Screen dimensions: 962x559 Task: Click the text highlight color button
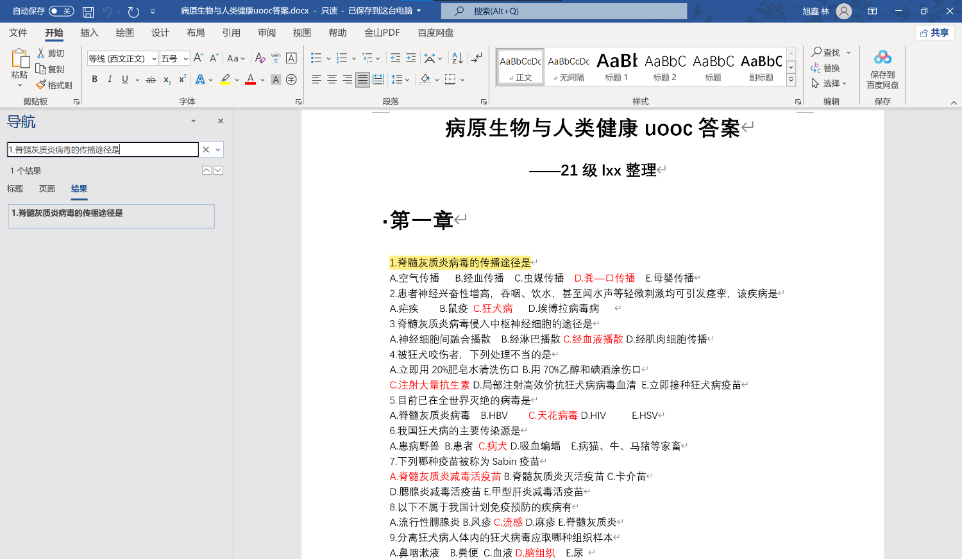pyautogui.click(x=225, y=79)
